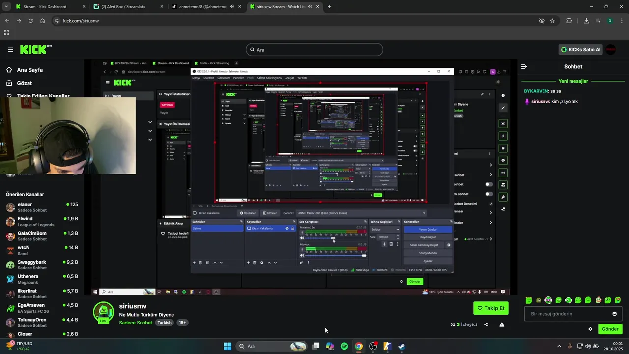Report the stream with warning icon

502,324
